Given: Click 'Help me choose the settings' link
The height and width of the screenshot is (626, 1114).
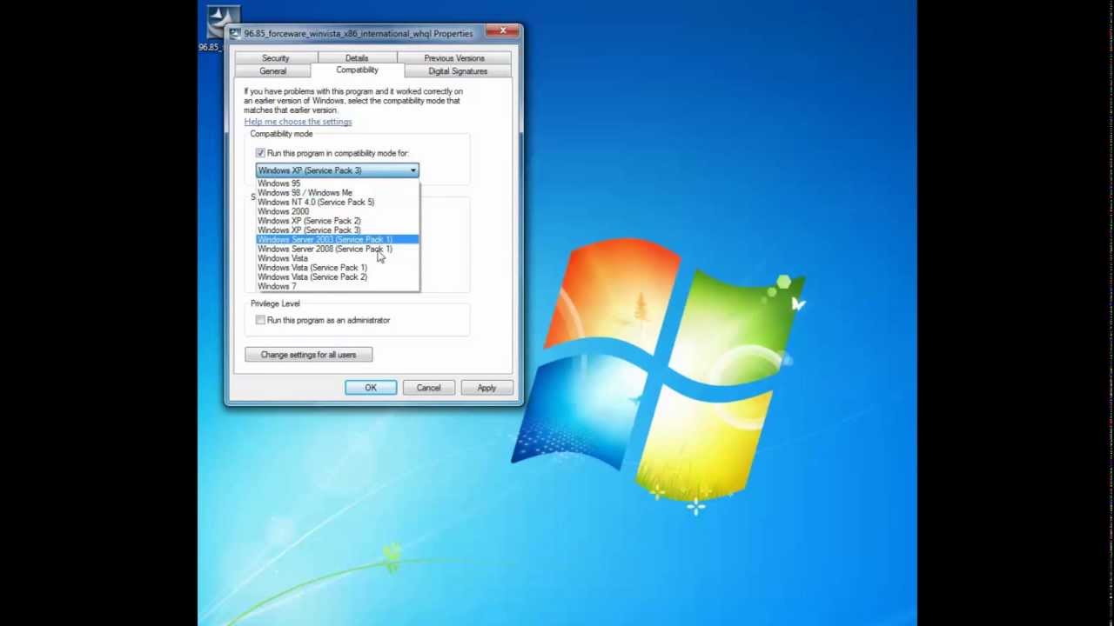Looking at the screenshot, I should (x=298, y=122).
